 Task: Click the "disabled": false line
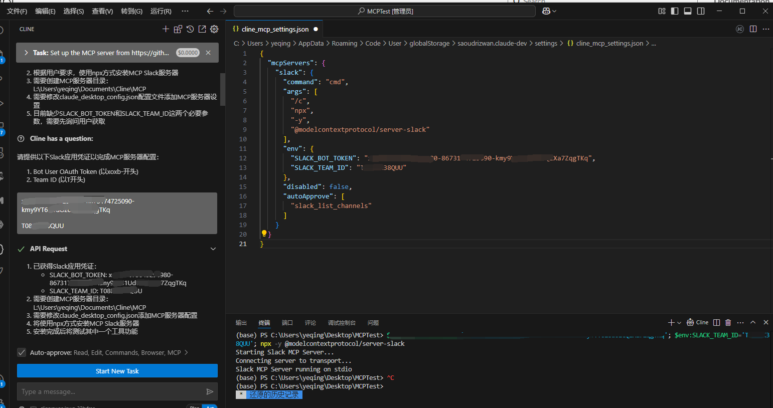click(318, 187)
